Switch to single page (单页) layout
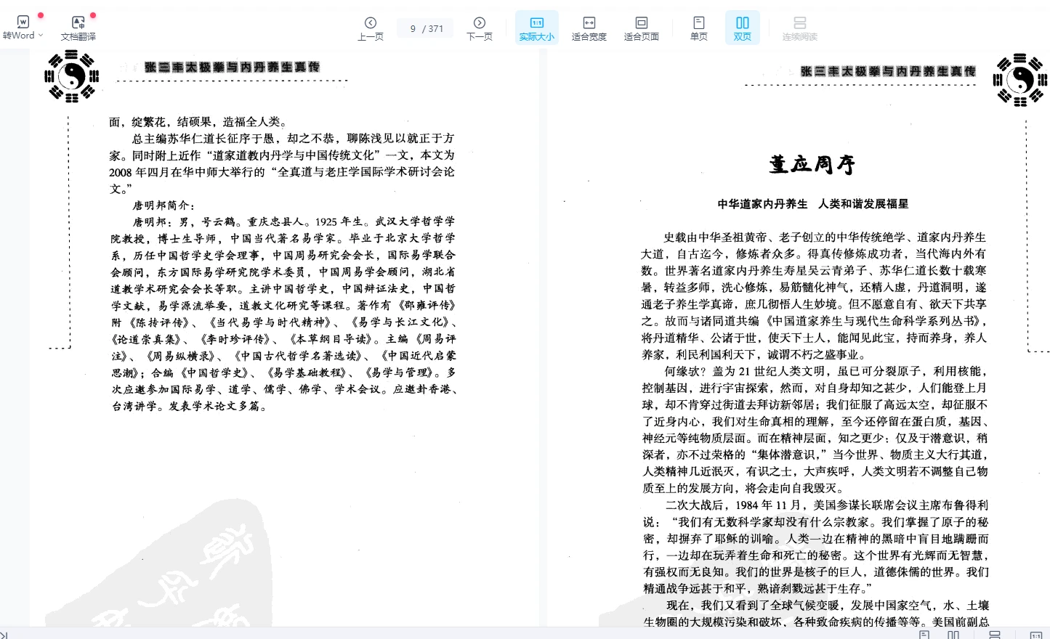The height and width of the screenshot is (639, 1050). (699, 28)
